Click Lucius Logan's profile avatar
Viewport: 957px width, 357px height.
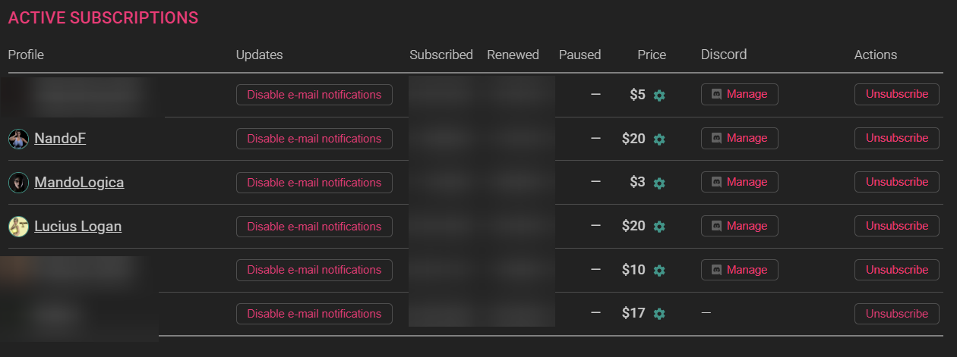tap(18, 227)
